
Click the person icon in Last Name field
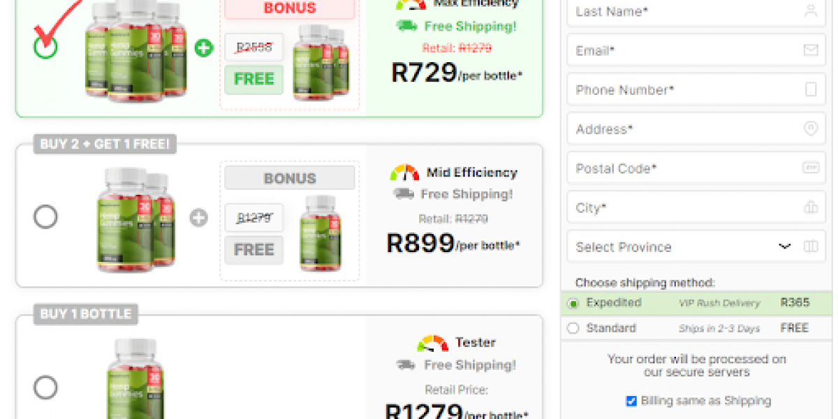tap(811, 11)
